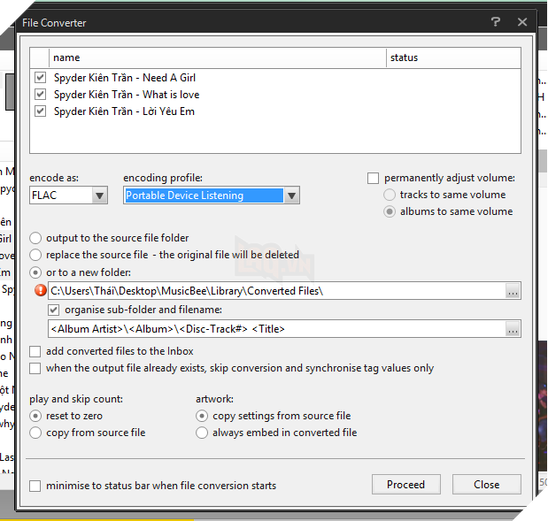Select copy from source file play count
Screen dimensions: 548x521
coord(35,433)
